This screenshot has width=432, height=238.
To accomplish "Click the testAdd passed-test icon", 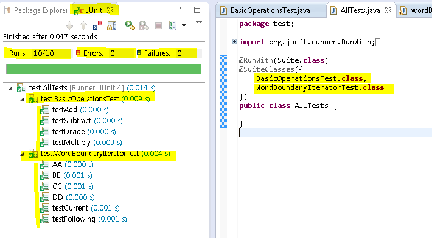I will tap(44, 110).
